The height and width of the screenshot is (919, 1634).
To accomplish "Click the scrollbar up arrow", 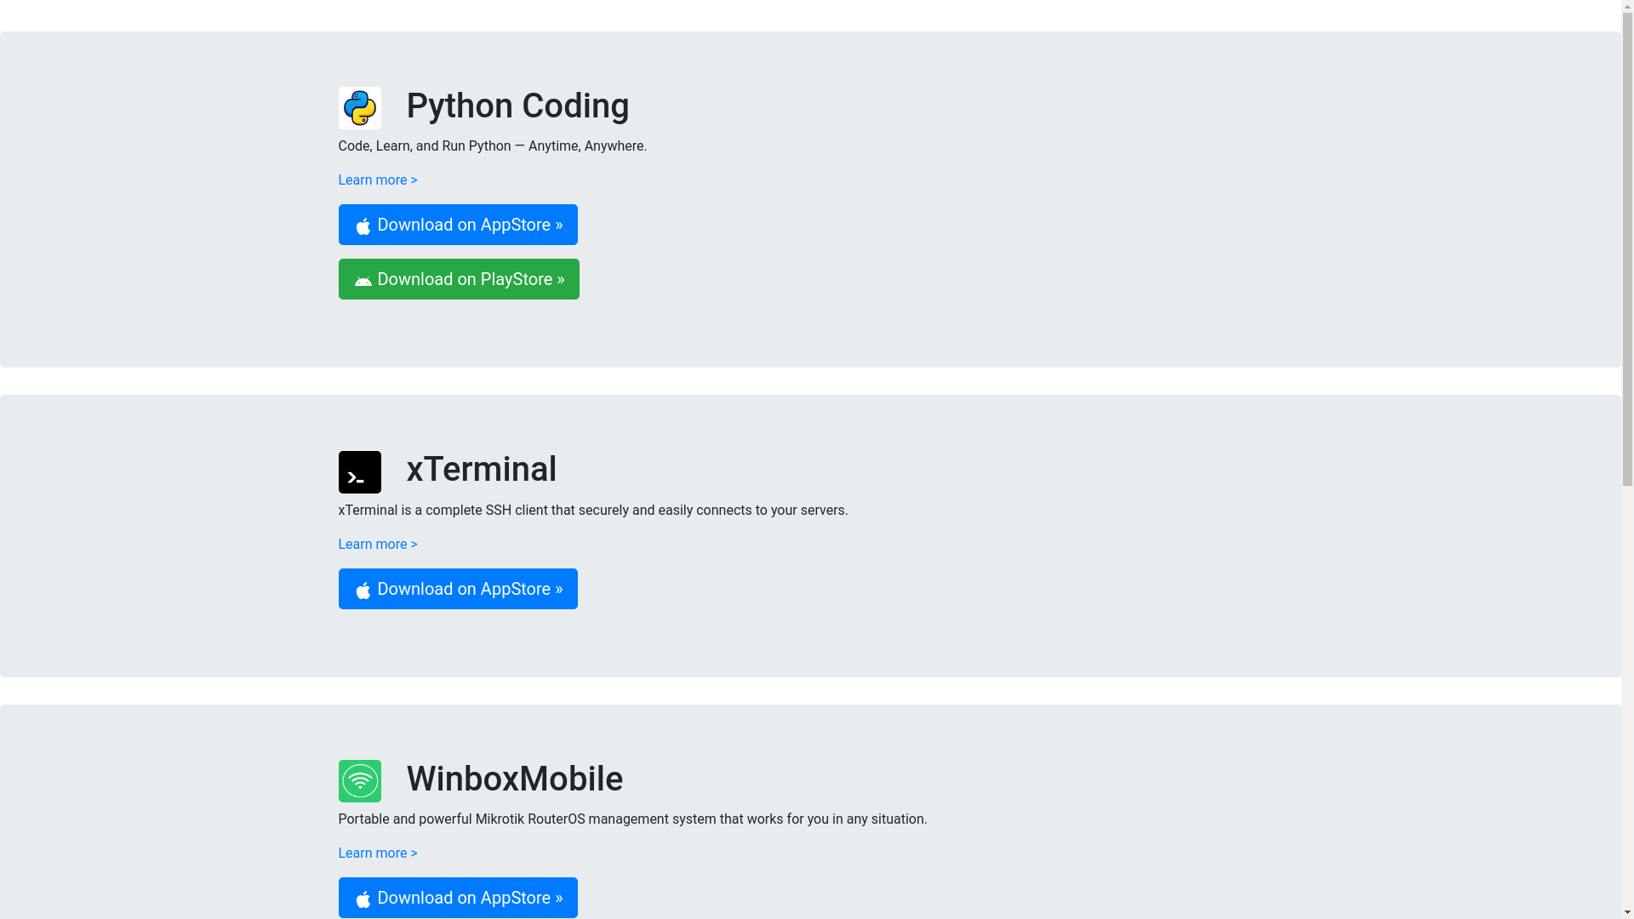I will tap(1627, 7).
